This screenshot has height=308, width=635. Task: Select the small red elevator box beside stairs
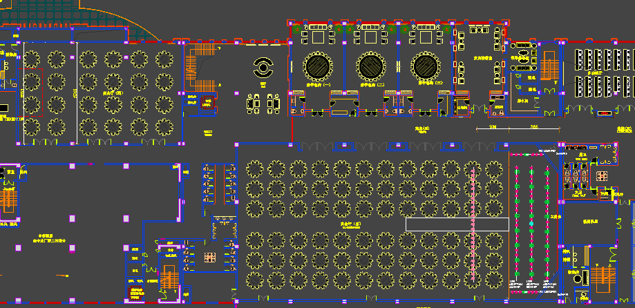click(x=207, y=104)
